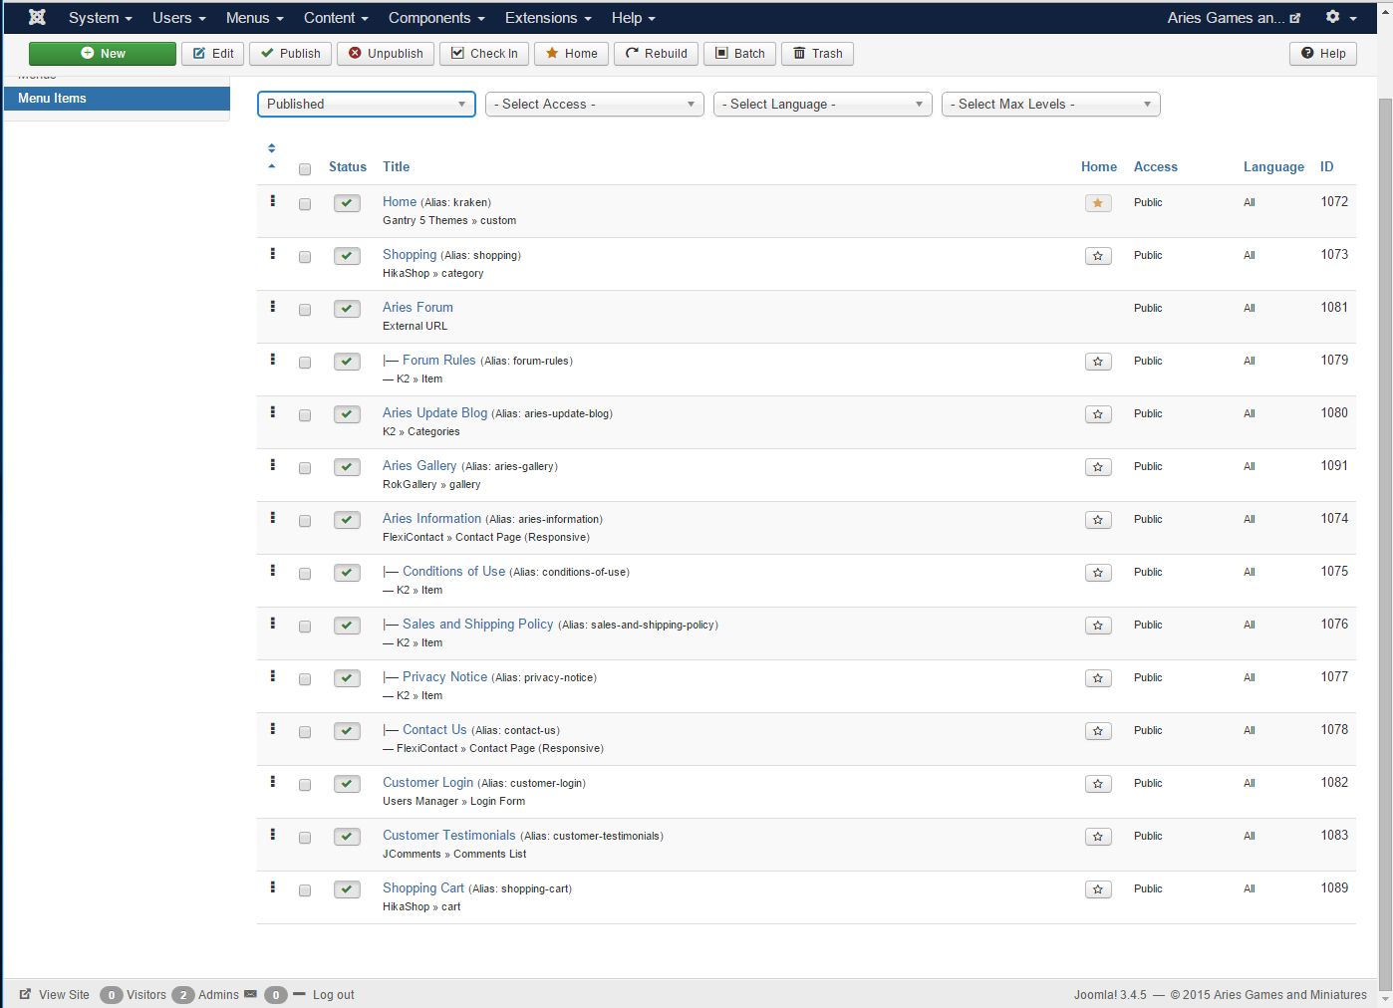Click status checkmark for Contact Us
This screenshot has width=1393, height=1008.
347,731
